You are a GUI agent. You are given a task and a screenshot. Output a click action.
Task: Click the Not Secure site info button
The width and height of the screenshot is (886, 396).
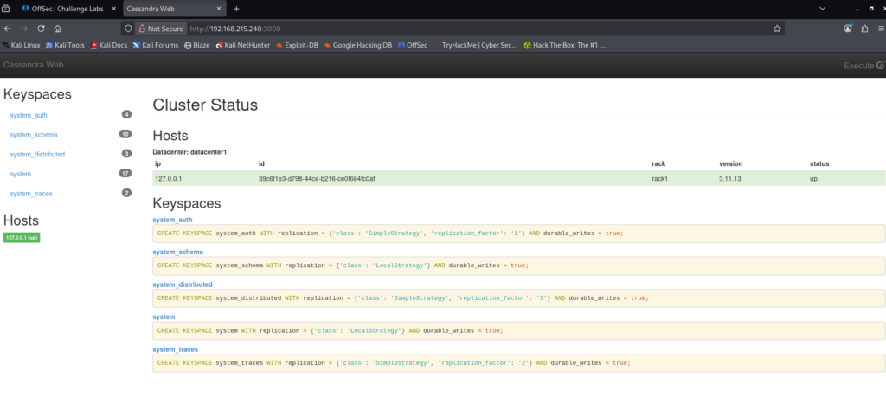point(161,28)
